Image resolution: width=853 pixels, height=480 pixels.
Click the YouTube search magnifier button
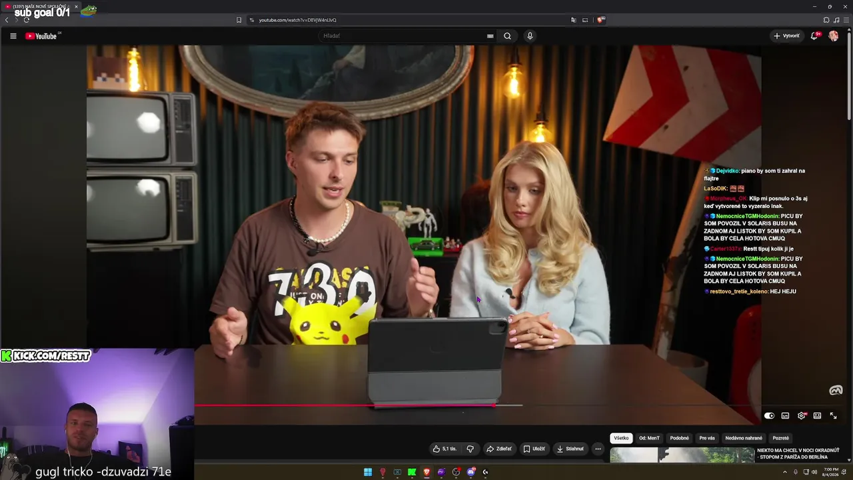(x=507, y=36)
